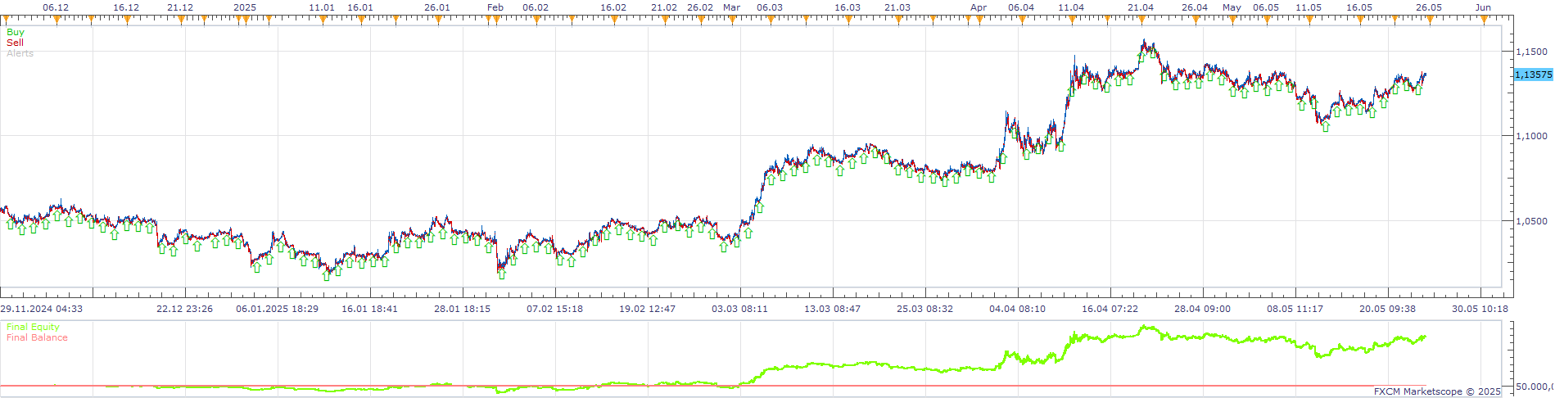The height and width of the screenshot is (398, 1555).
Task: Click the orange marker under 16.12
Action: click(127, 20)
